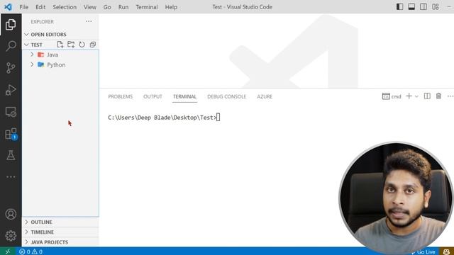Open the View menu
This screenshot has height=255, width=454.
[90, 7]
